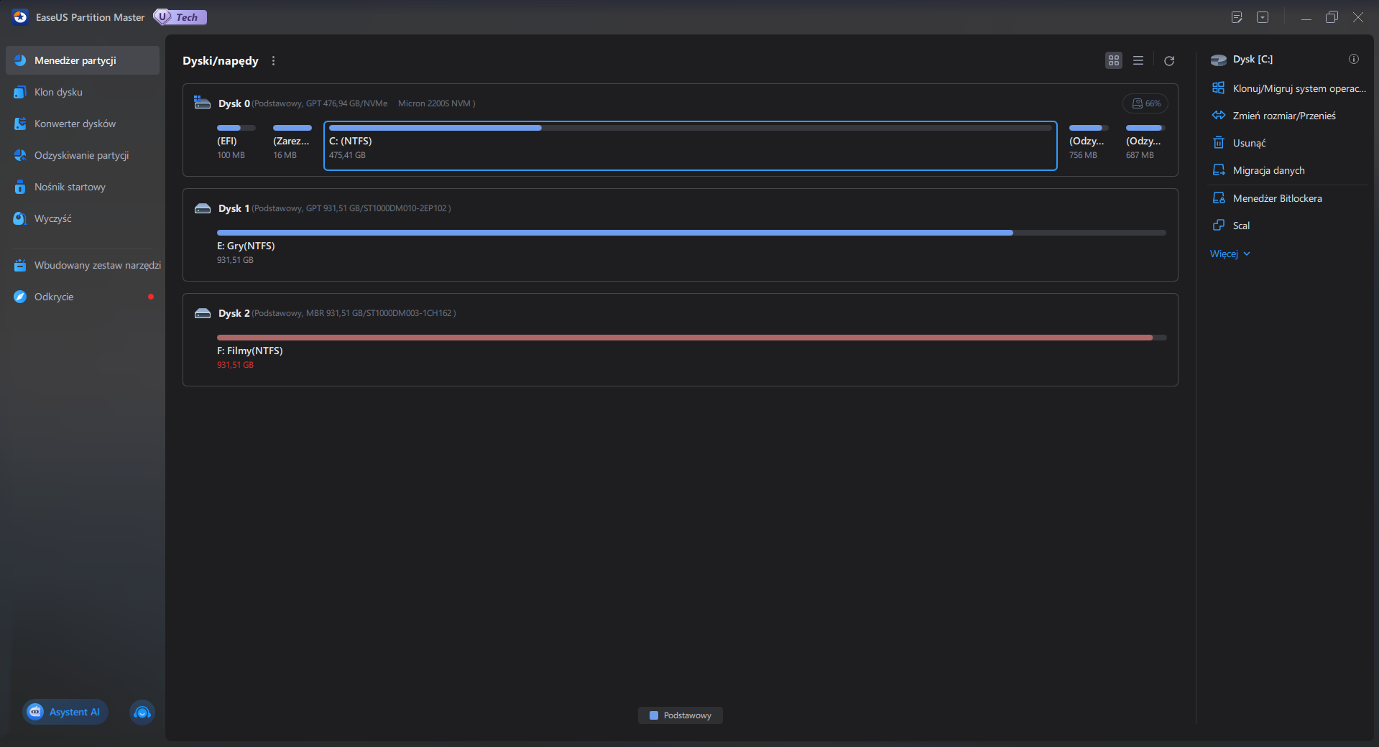Open Odzyskiwanie partycji section
This screenshot has width=1379, height=747.
(x=83, y=155)
